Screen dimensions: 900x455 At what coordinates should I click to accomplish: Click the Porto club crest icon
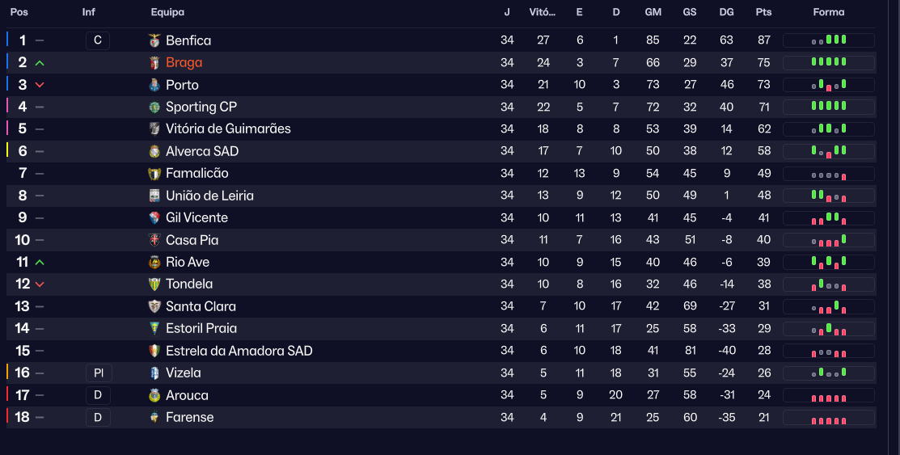(x=154, y=85)
